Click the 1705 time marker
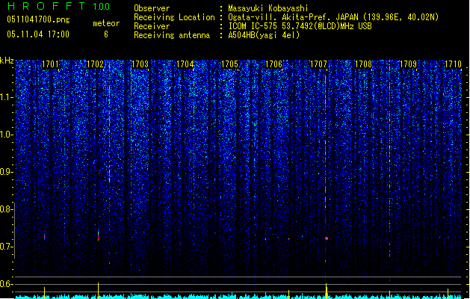Image resolution: width=470 pixels, height=299 pixels. click(229, 64)
